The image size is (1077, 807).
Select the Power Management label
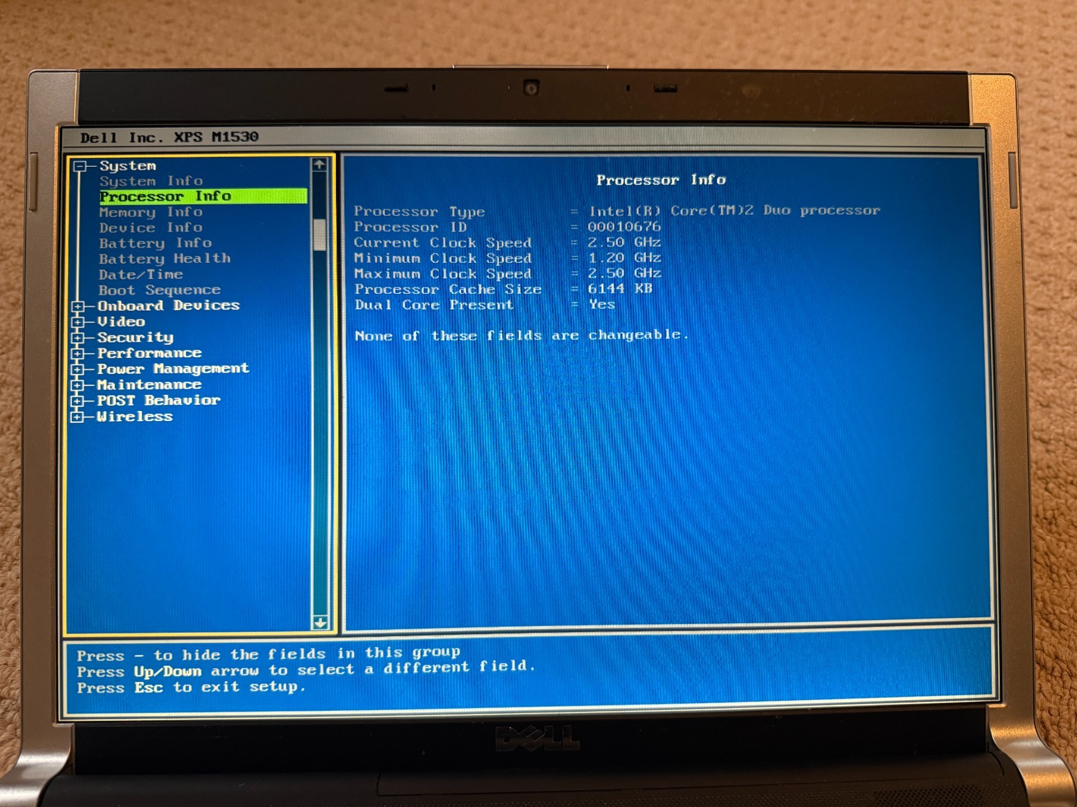tap(173, 369)
